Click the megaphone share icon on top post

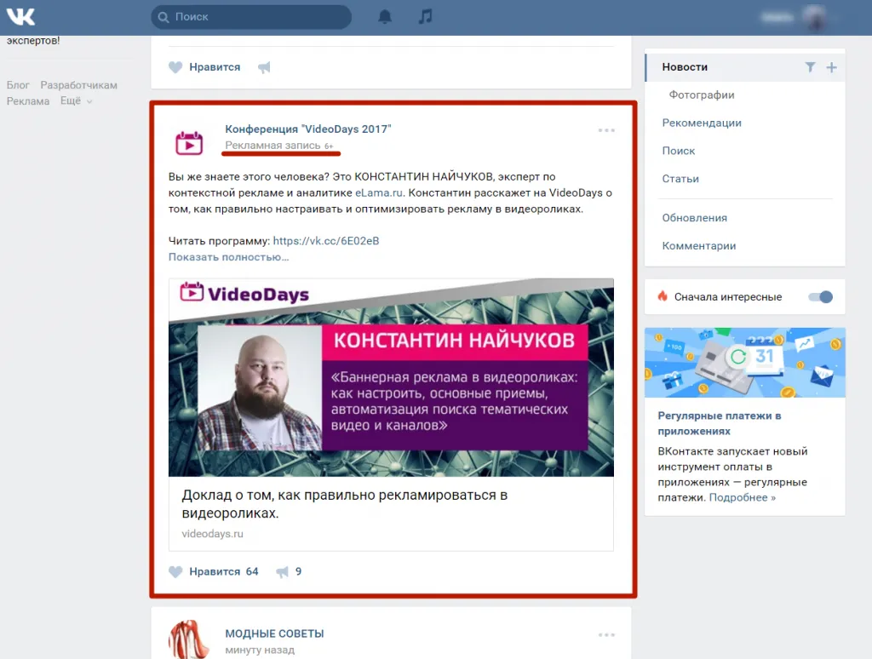click(x=264, y=67)
